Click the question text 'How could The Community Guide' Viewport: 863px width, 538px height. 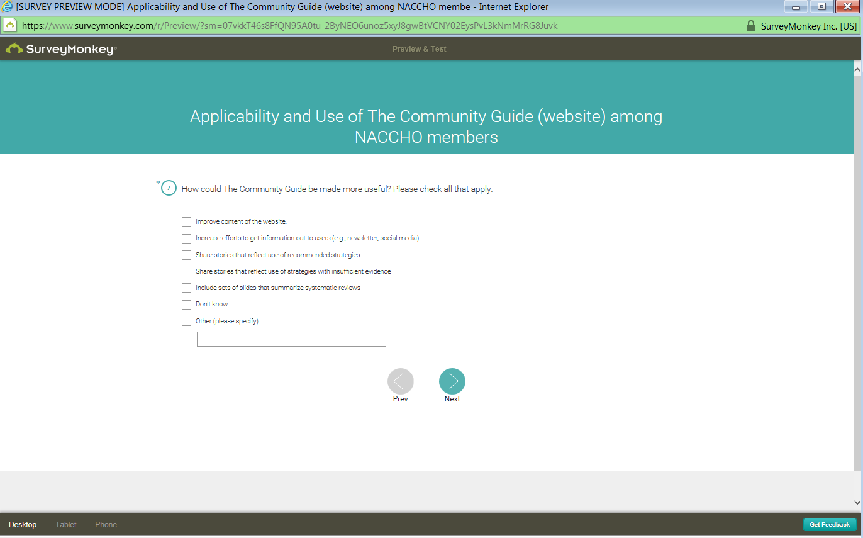pos(337,189)
